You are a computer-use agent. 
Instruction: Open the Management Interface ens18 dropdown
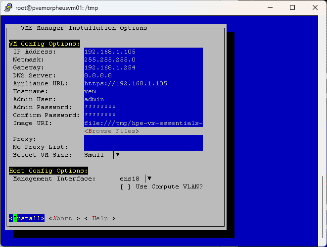pos(149,179)
